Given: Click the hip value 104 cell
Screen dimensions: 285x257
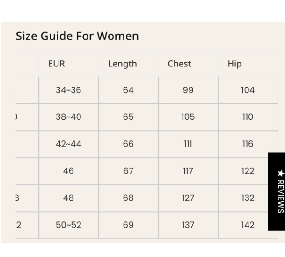Looking at the screenshot, I should pos(248,90).
